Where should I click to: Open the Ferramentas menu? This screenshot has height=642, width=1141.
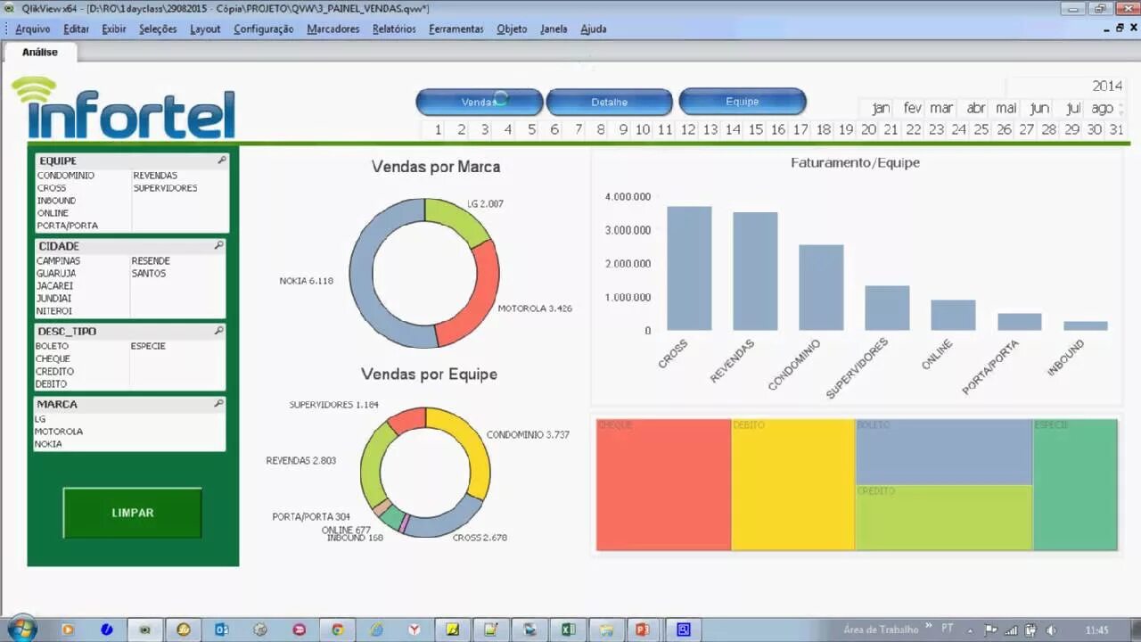tap(456, 29)
